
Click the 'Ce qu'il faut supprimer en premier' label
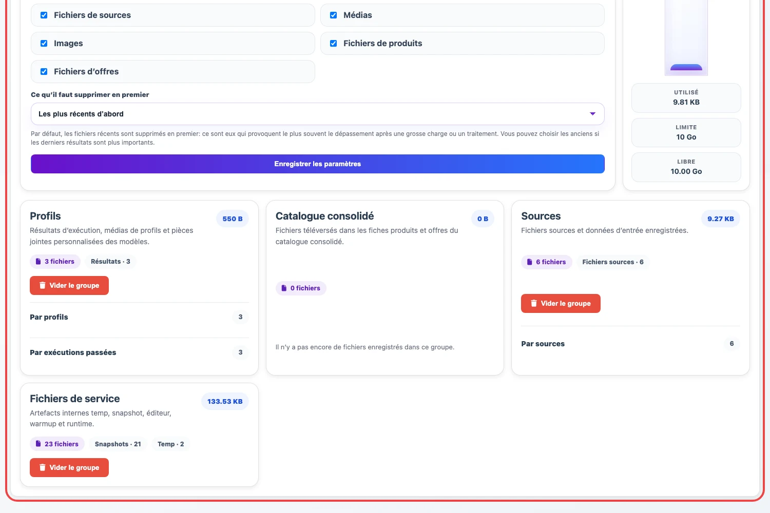(x=90, y=95)
